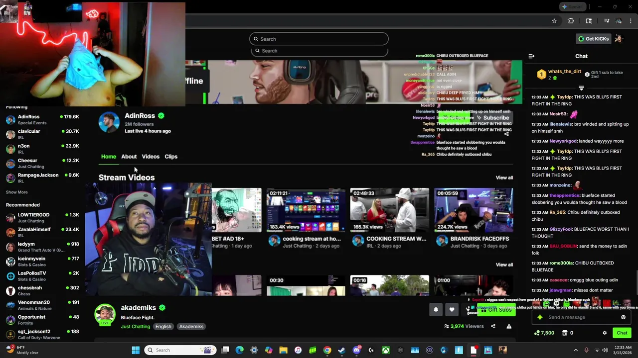The width and height of the screenshot is (638, 358).
Task: Collapse chat using the arrow-lines icon
Action: (531, 56)
